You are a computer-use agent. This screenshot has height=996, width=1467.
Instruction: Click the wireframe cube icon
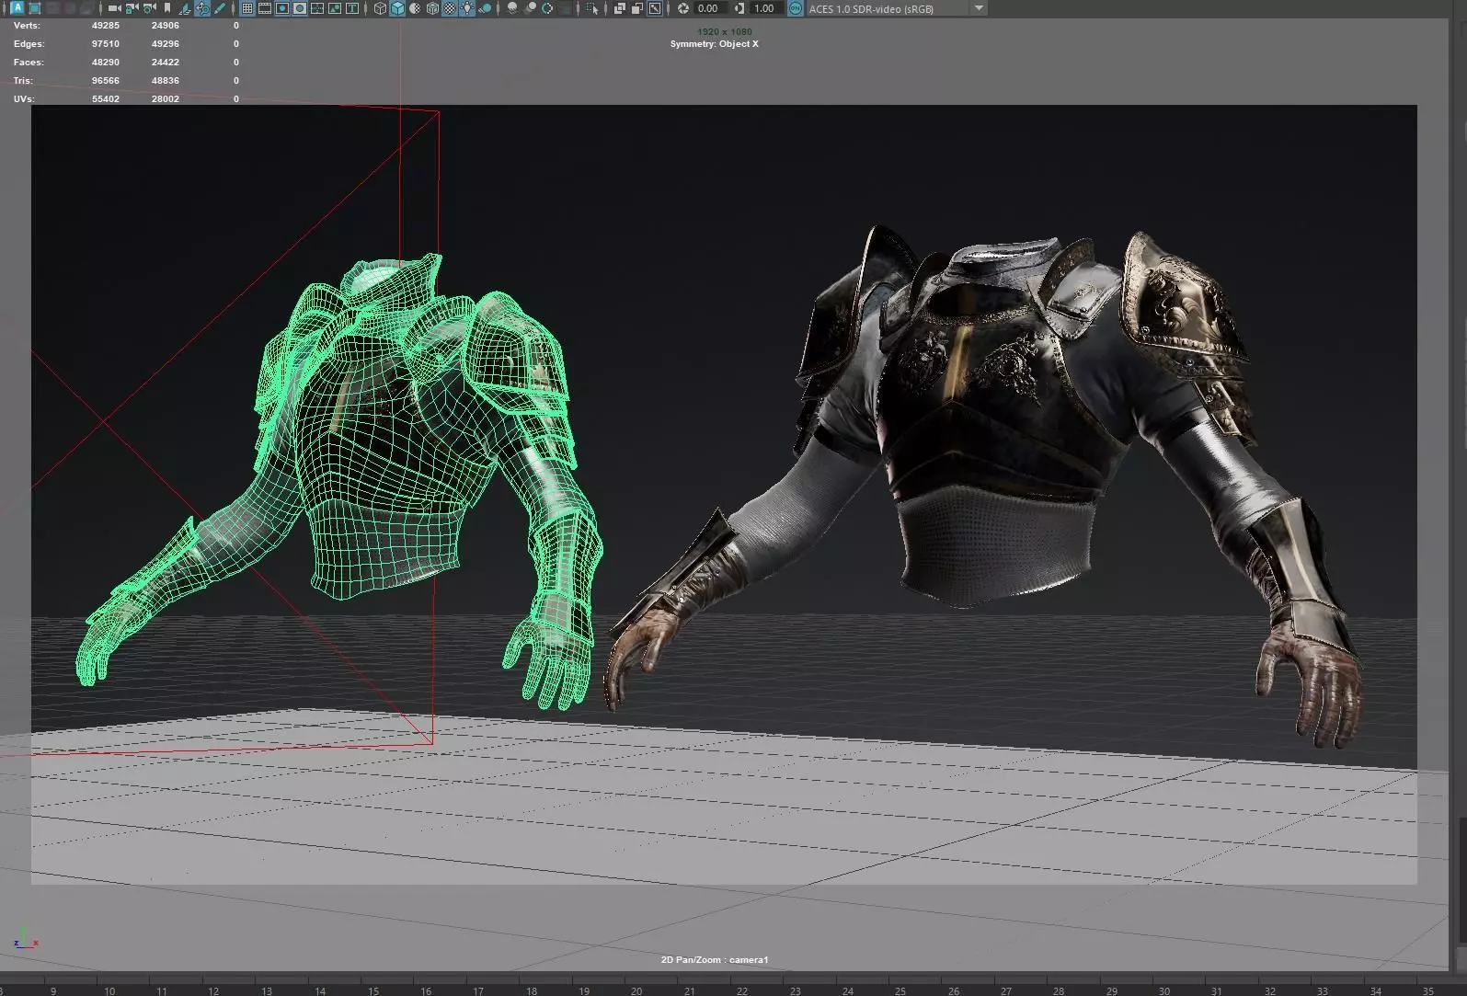tap(380, 8)
